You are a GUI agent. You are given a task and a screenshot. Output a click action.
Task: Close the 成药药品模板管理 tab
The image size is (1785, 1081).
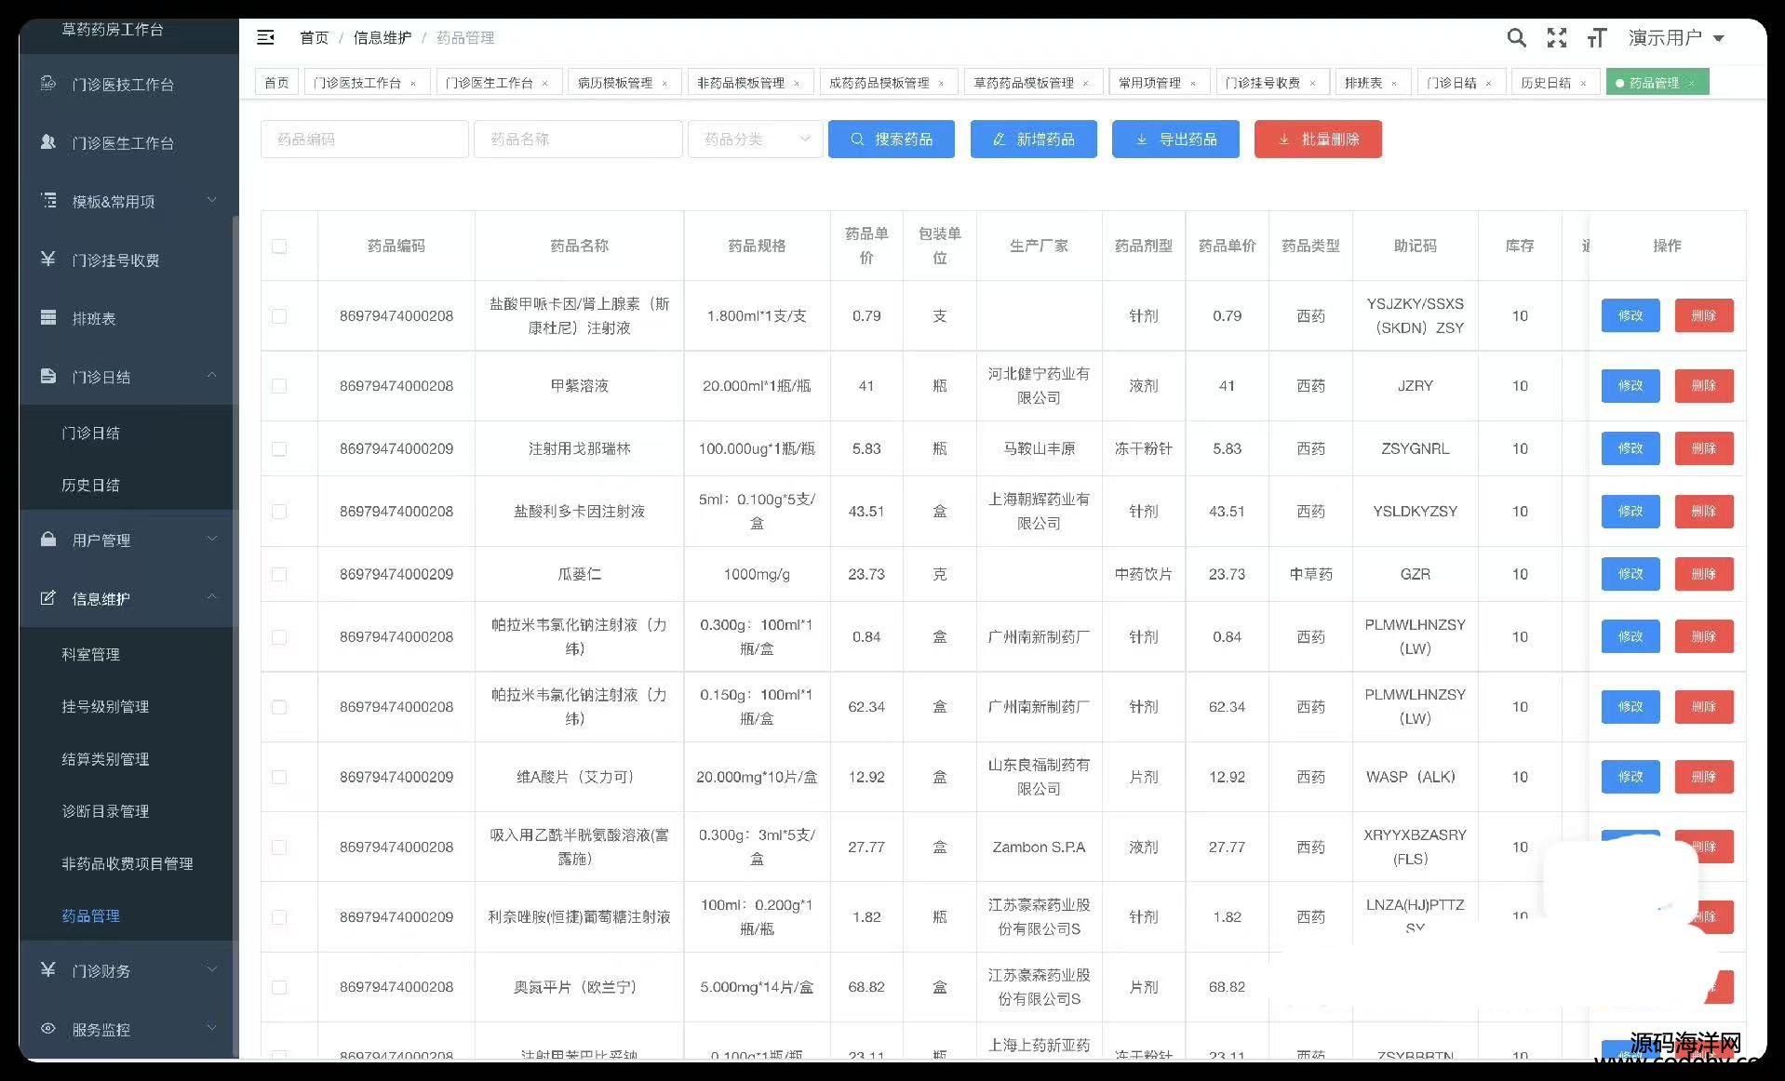coord(941,84)
